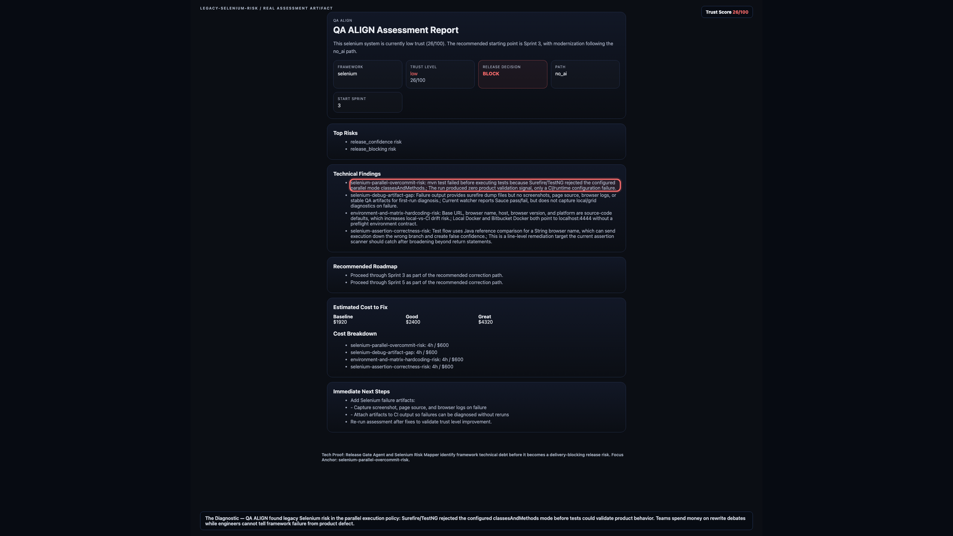Screen dimensions: 953x536
Task: Click the Trust Score 26/100 badge
Action: coord(727,12)
